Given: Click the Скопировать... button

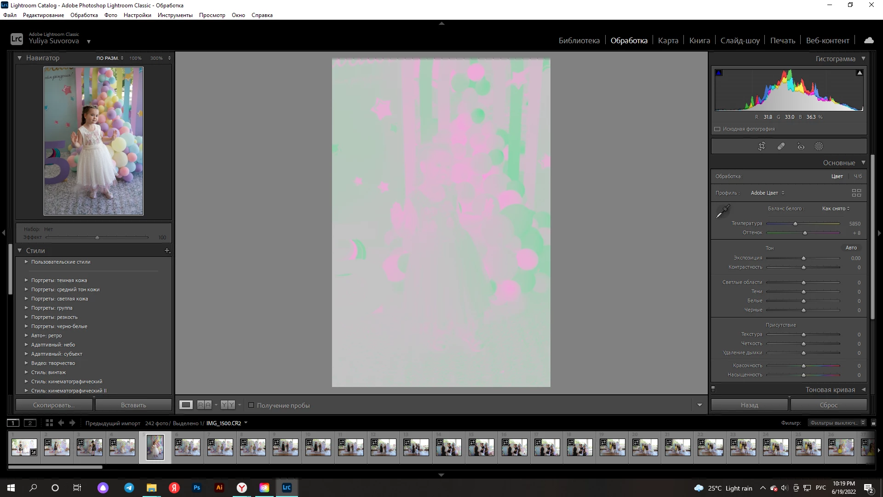Looking at the screenshot, I should point(54,405).
